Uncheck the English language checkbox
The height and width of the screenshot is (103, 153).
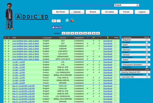pyautogui.click(x=147, y=47)
